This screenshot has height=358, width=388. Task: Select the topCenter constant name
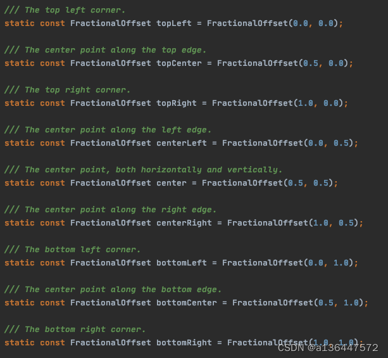[179, 63]
